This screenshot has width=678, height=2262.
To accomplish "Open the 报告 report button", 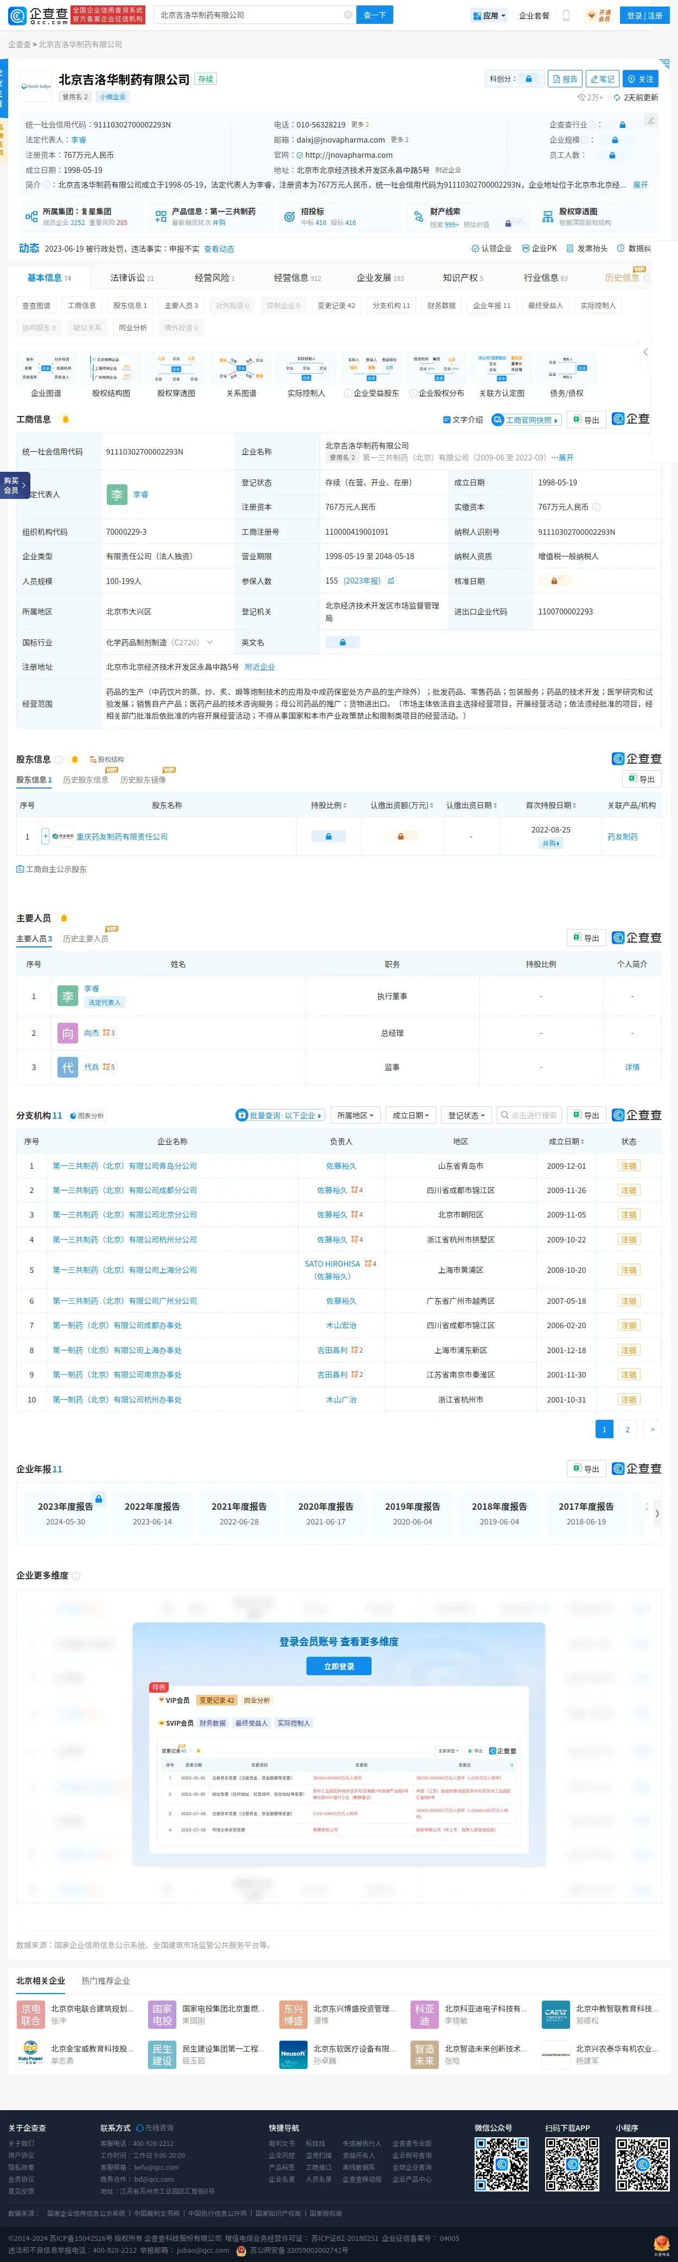I will point(566,79).
